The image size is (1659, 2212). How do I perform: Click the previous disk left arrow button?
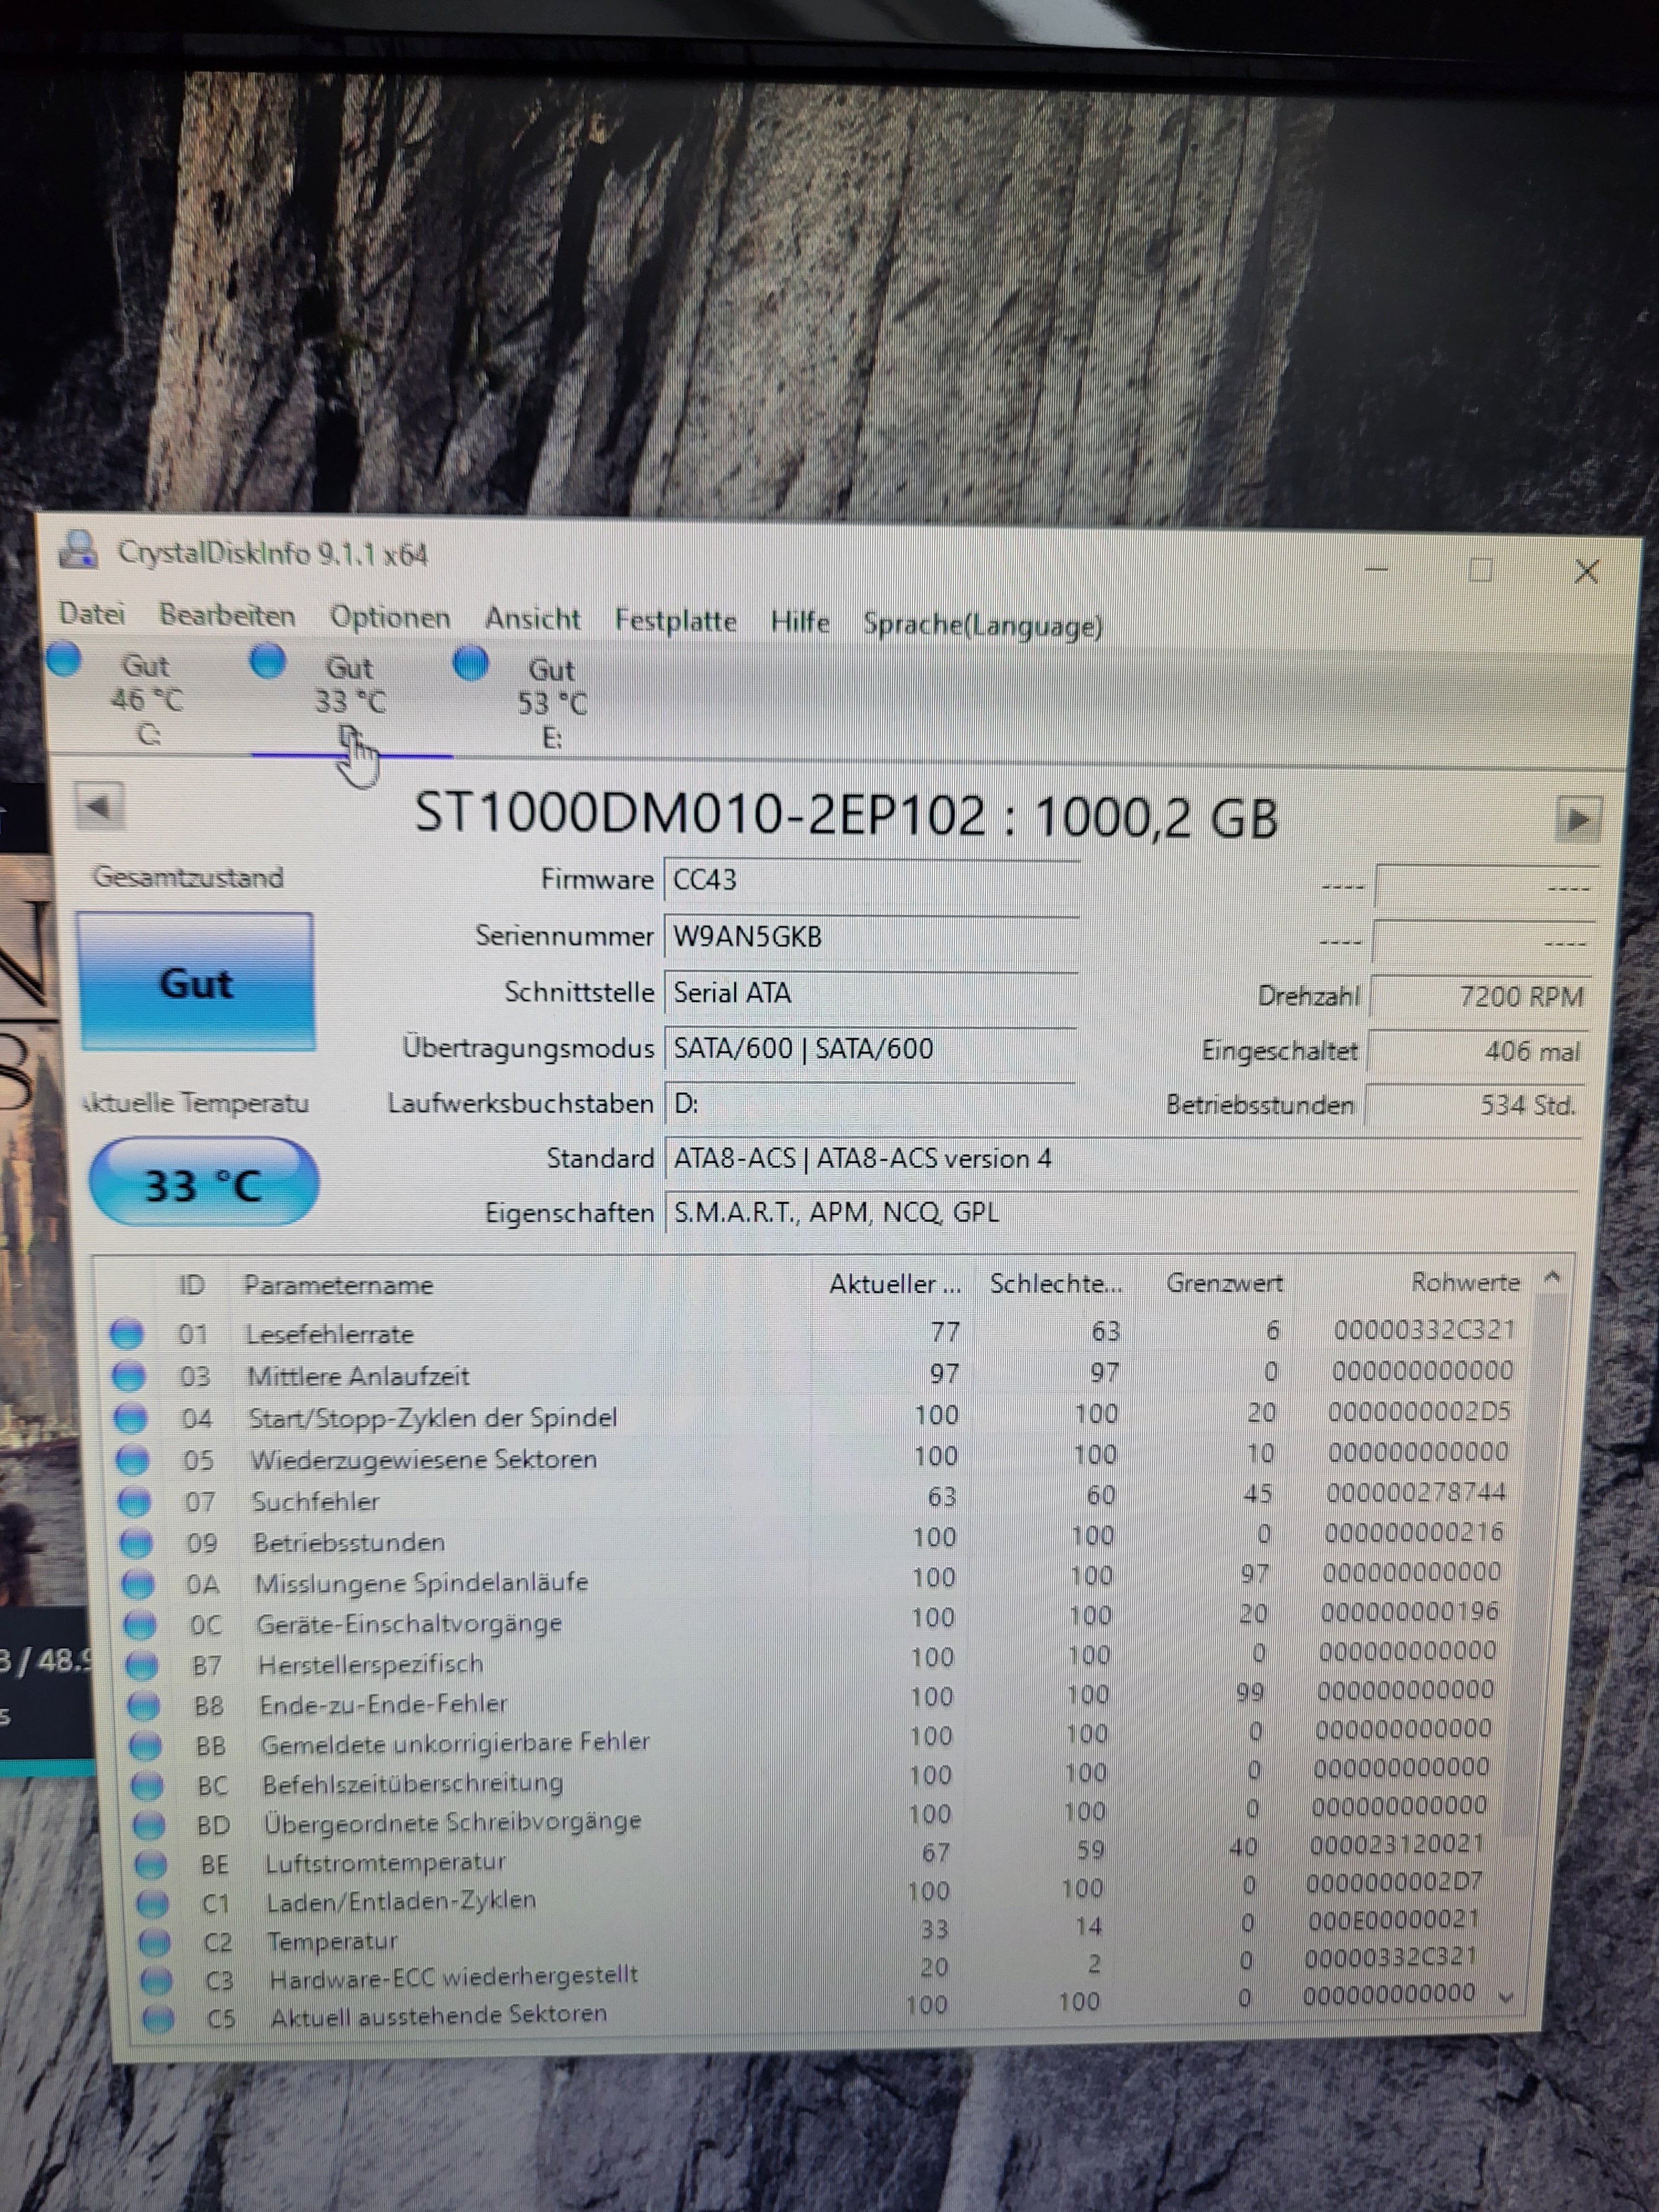100,806
